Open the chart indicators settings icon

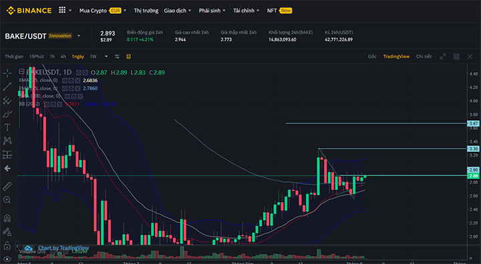click(117, 57)
